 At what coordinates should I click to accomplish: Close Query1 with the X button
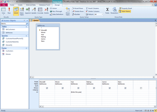click(155, 20)
